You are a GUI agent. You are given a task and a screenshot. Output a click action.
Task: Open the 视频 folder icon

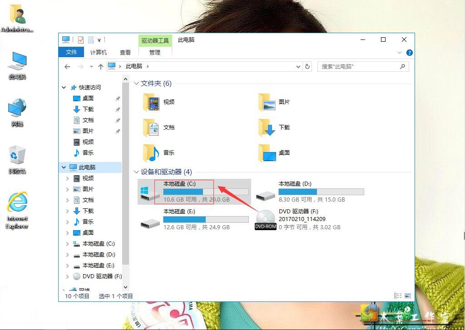152,102
